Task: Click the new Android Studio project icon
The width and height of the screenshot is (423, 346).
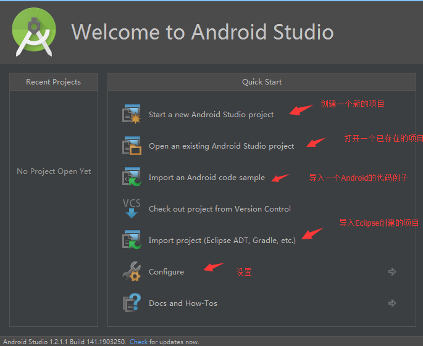Action: [x=132, y=114]
